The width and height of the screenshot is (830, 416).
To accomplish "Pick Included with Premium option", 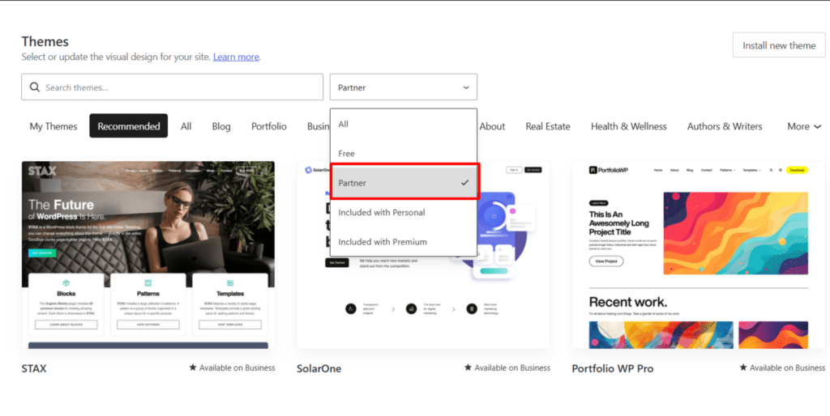I will coord(404,242).
